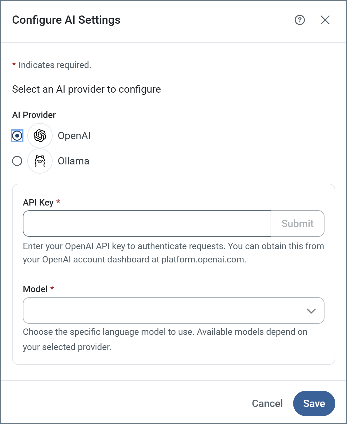Click the Ollama llama logo icon
Screen dimensions: 347x424
click(x=40, y=161)
